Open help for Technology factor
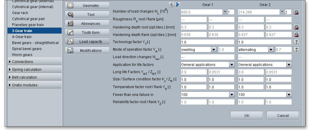This screenshot has height=131, width=310. [296, 42]
